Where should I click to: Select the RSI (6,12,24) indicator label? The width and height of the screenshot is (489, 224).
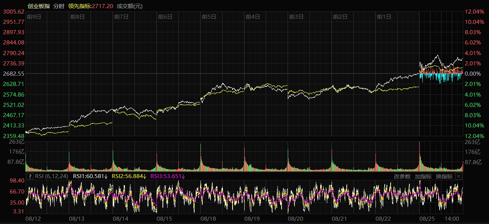(x=52, y=176)
